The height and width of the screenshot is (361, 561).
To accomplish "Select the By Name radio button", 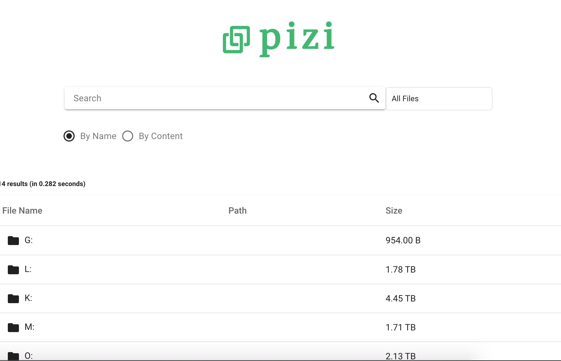I will [x=69, y=136].
